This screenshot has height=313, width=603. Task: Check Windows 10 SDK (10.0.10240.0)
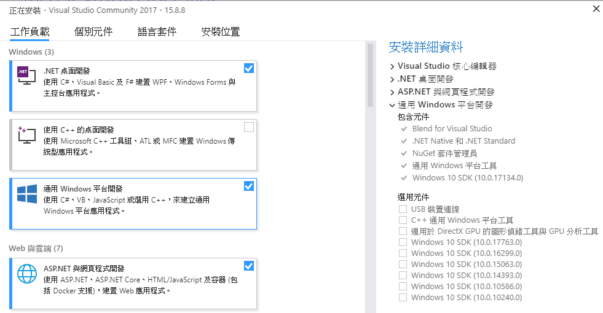click(x=403, y=297)
